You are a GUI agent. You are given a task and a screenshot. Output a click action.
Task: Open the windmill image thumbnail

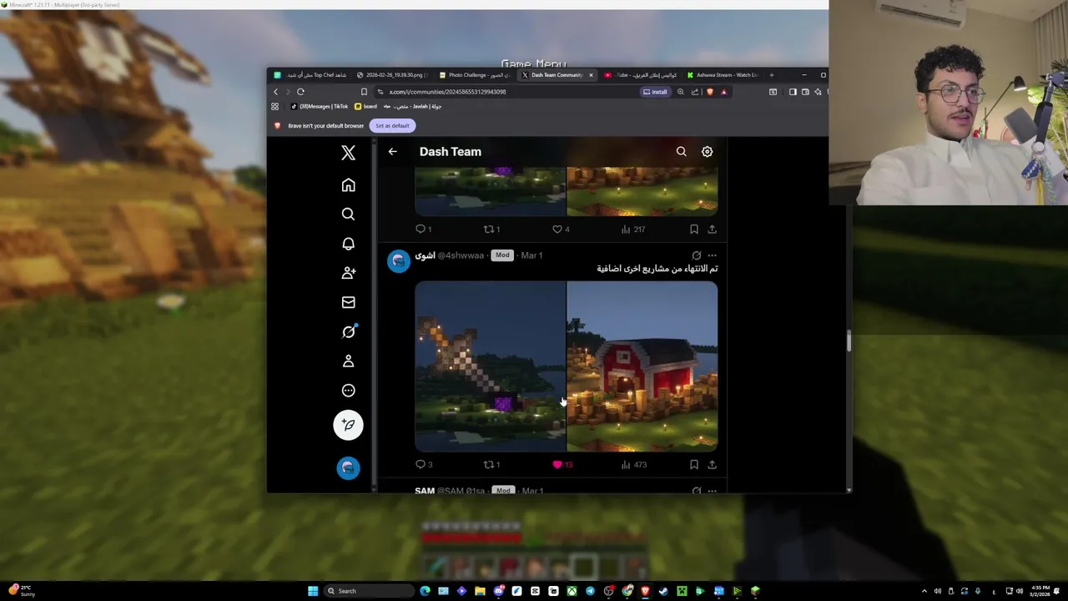490,366
